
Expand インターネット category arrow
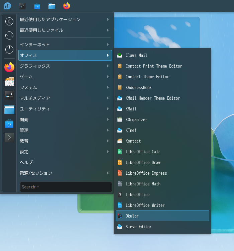pyautogui.click(x=108, y=45)
